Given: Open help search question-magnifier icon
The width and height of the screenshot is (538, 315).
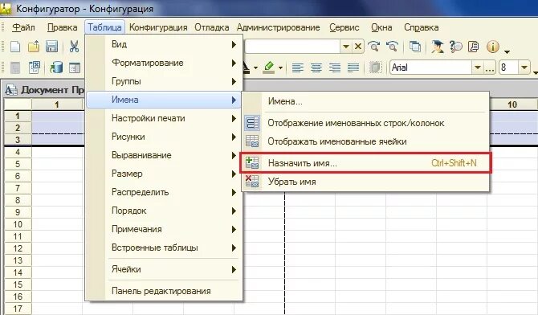Looking at the screenshot, I should [455, 47].
